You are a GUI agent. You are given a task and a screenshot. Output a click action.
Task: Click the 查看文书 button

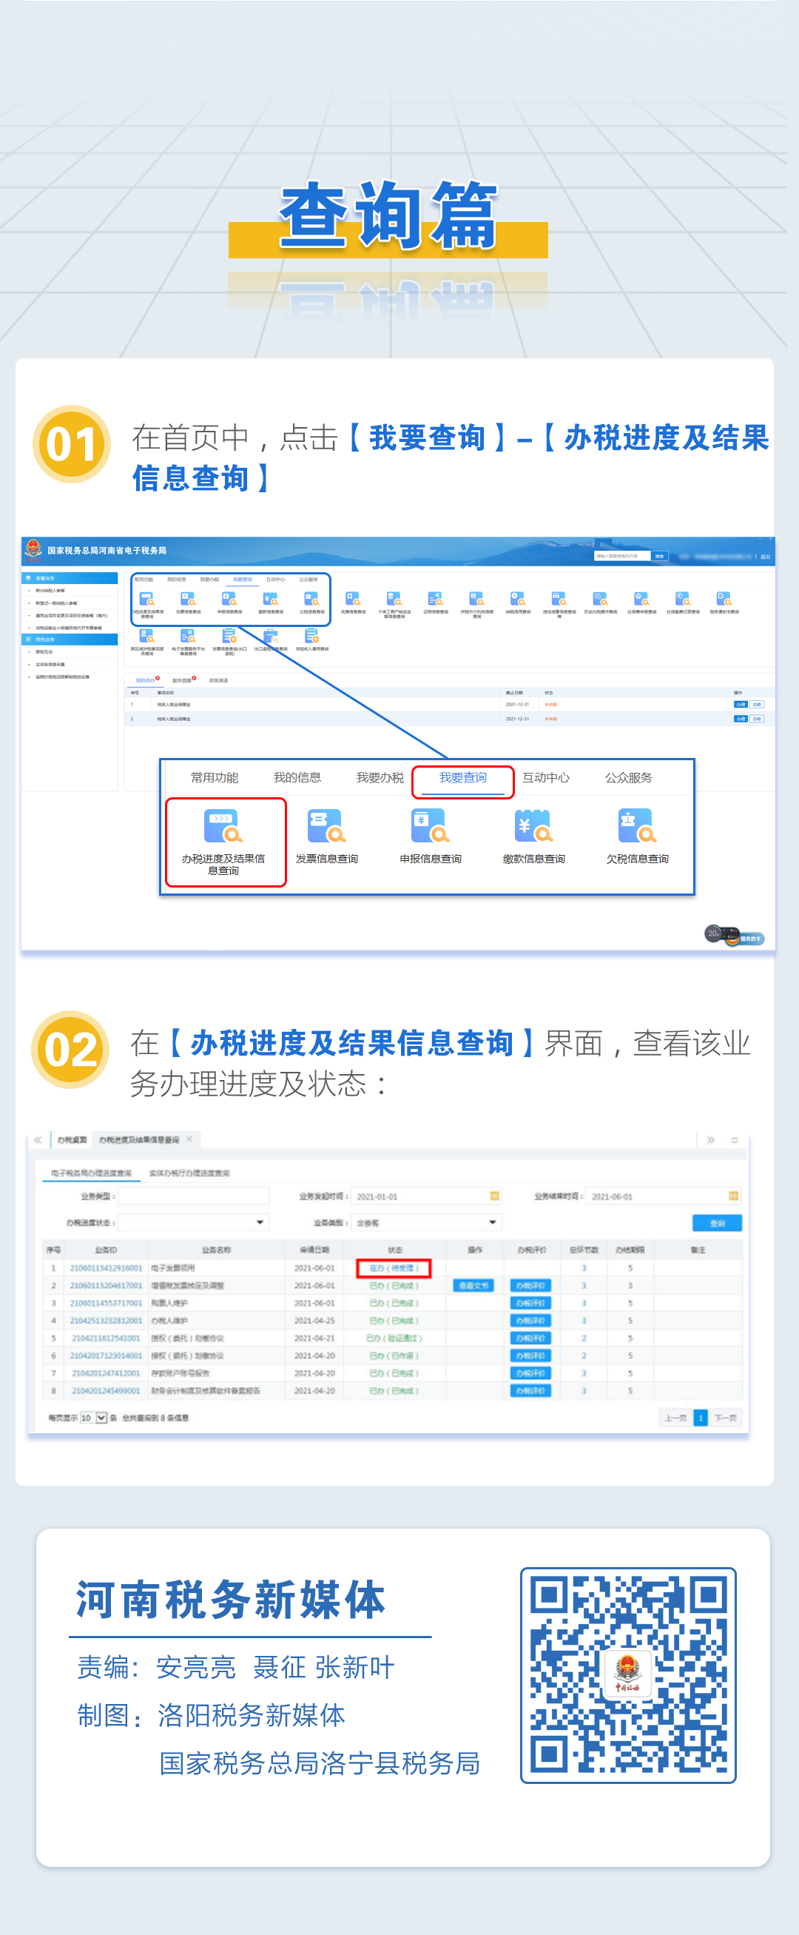tap(473, 1285)
